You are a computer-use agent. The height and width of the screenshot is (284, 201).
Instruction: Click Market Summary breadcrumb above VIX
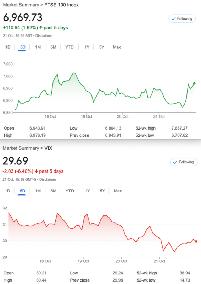tap(21, 148)
